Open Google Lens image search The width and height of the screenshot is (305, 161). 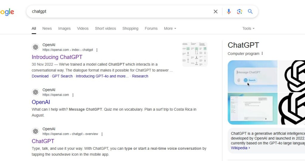239,12
